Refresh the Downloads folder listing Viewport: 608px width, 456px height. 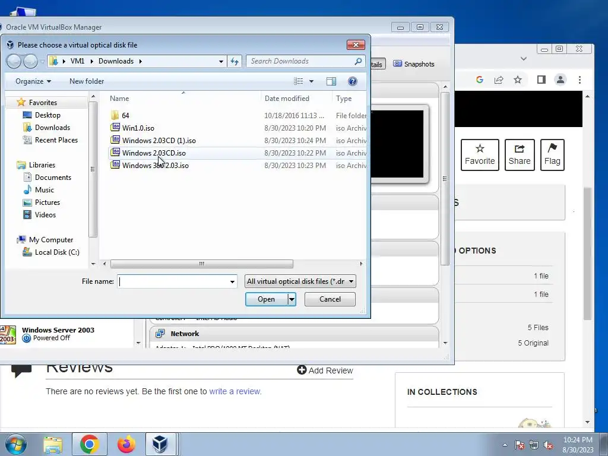235,61
